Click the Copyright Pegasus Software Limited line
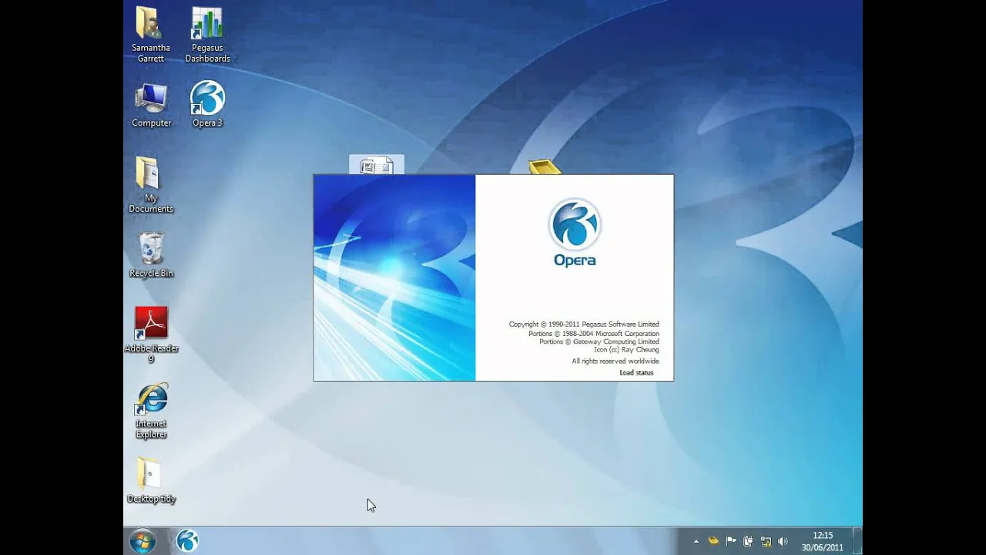The width and height of the screenshot is (986, 555). pos(584,325)
